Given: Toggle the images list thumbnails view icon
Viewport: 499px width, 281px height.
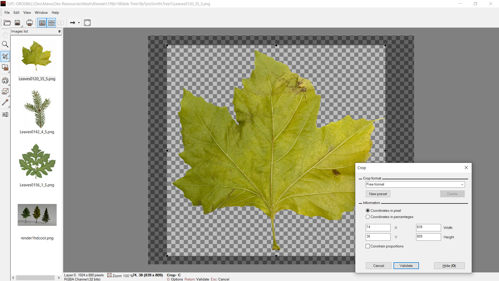Looking at the screenshot, I should click(x=51, y=23).
